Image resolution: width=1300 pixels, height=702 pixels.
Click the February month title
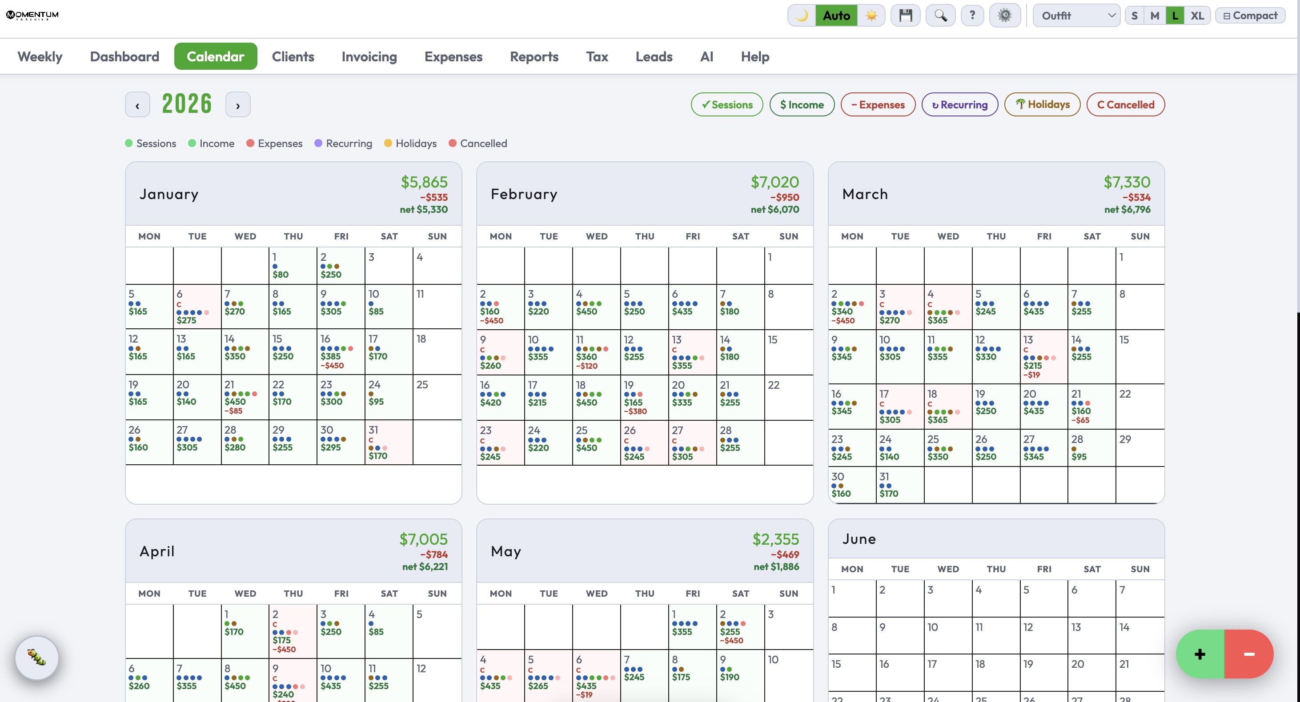[x=524, y=194]
